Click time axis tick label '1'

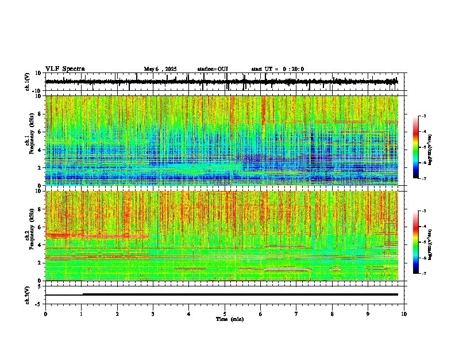81,314
